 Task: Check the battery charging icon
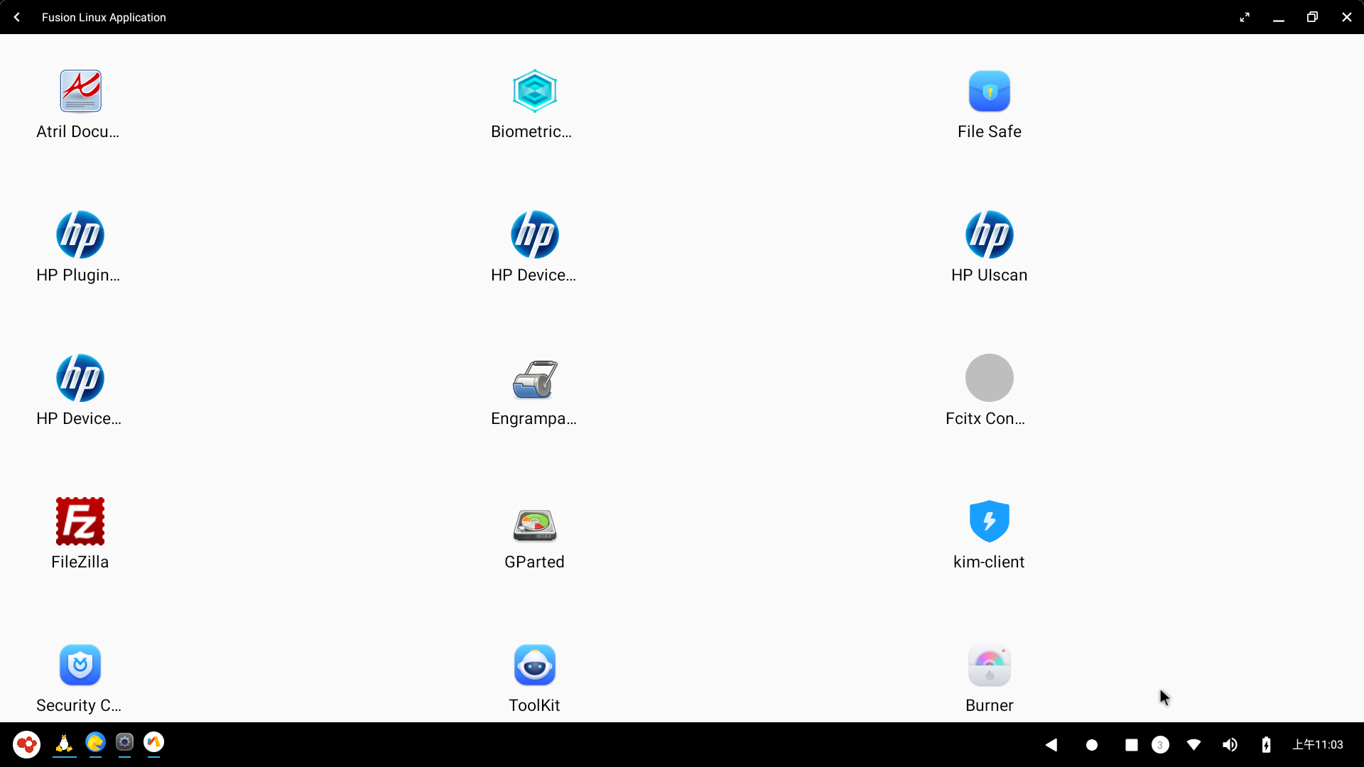point(1266,744)
